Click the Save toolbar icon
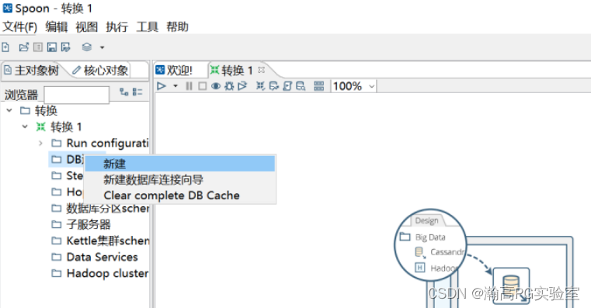 [x=51, y=47]
